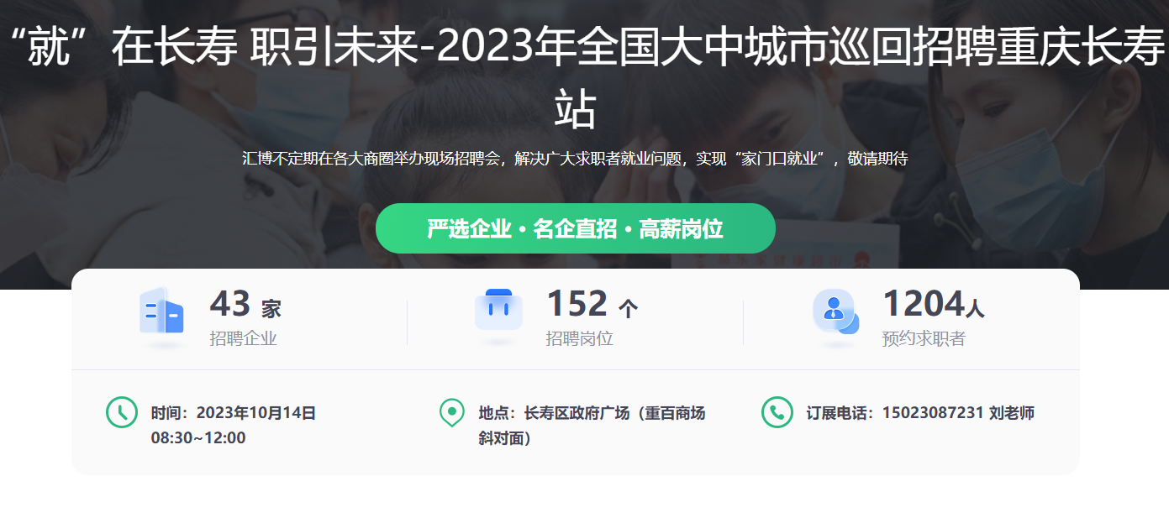1169x518 pixels.
Task: Click the 08:30~12:00 time range
Action: pyautogui.click(x=198, y=437)
